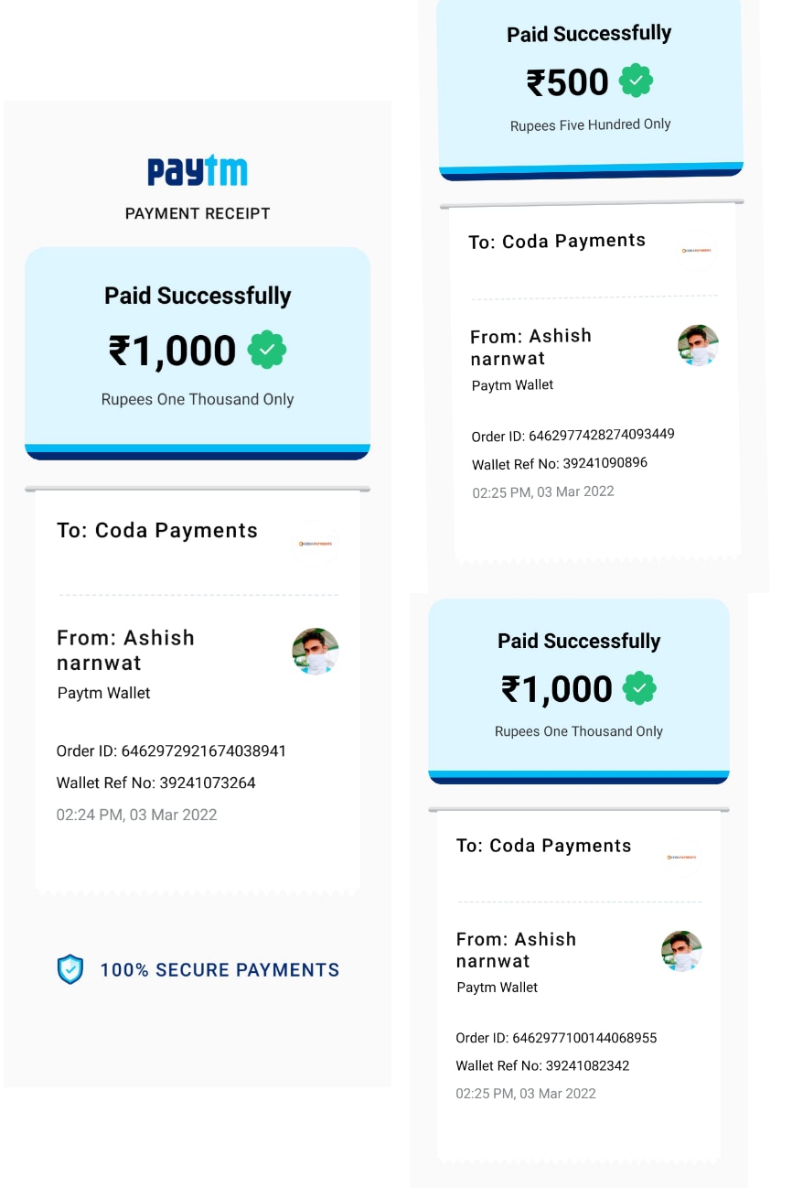This screenshot has width=792, height=1188.
Task: Select Order ID 6462977100144068955
Action: 556,1038
